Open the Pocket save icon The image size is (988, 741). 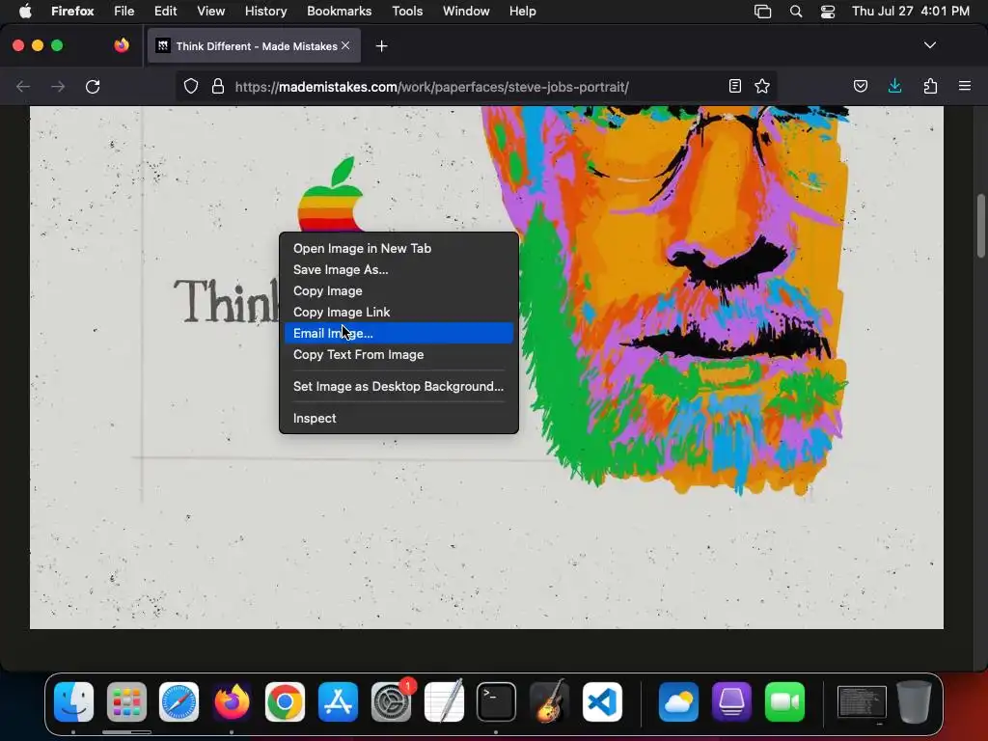click(x=861, y=86)
